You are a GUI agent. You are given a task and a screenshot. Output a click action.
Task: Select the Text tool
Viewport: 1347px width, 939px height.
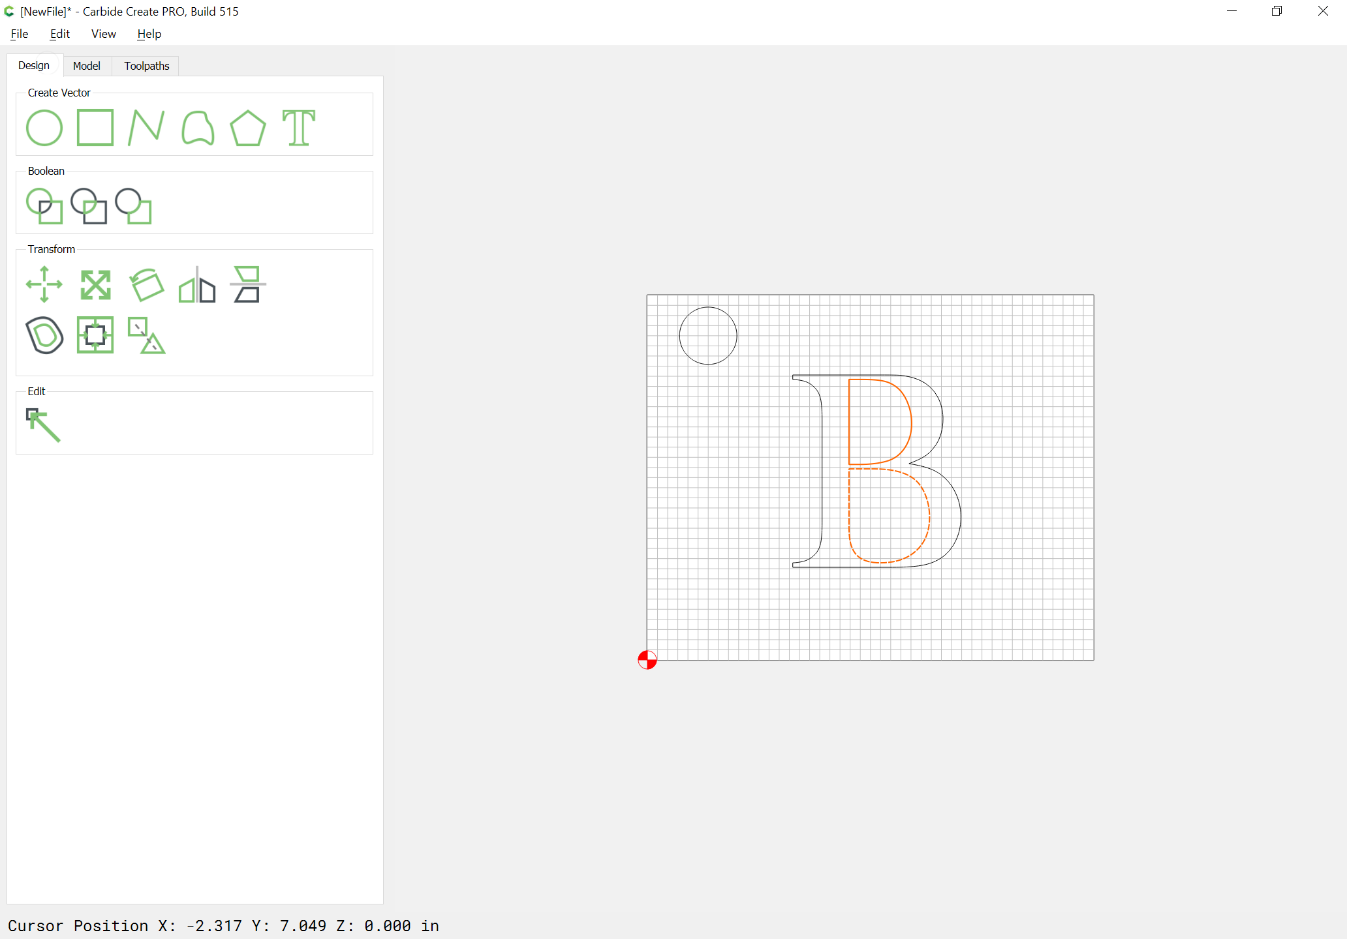pos(299,128)
